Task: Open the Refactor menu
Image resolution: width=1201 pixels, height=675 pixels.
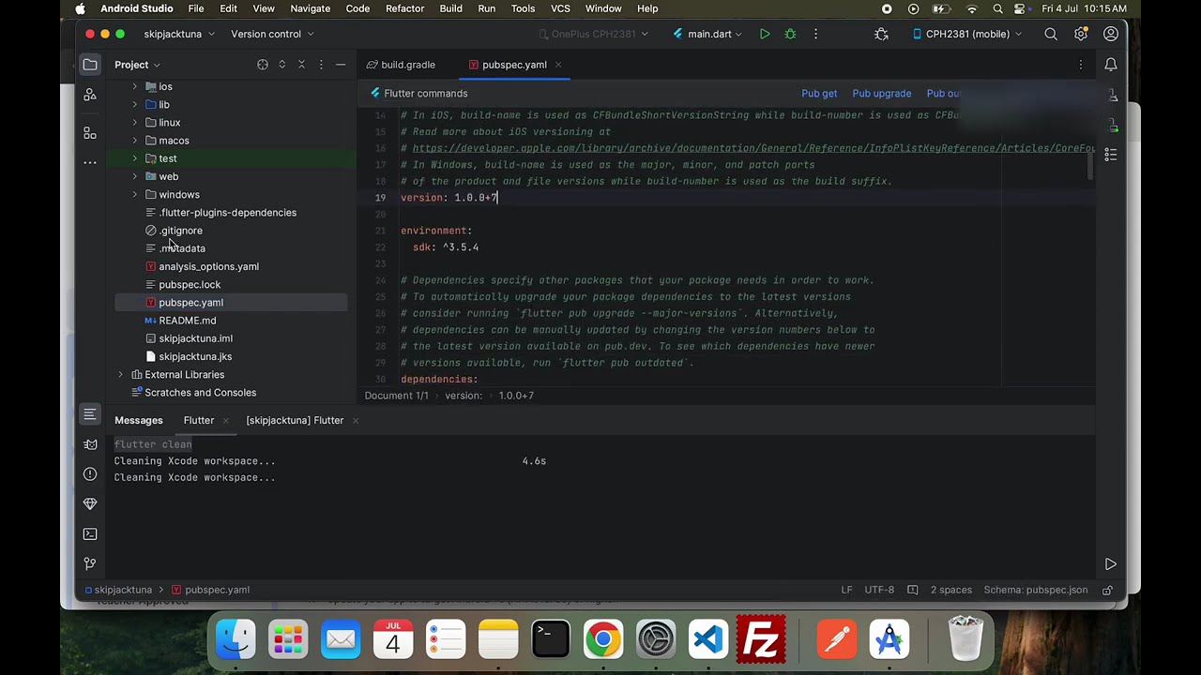Action: click(404, 8)
